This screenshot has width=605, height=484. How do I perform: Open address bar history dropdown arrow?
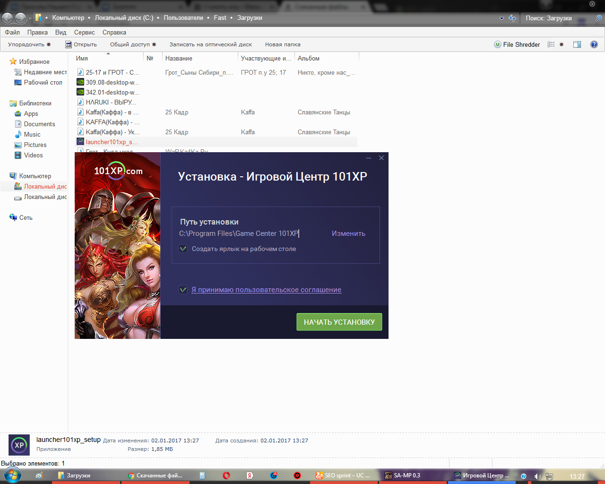click(x=501, y=18)
